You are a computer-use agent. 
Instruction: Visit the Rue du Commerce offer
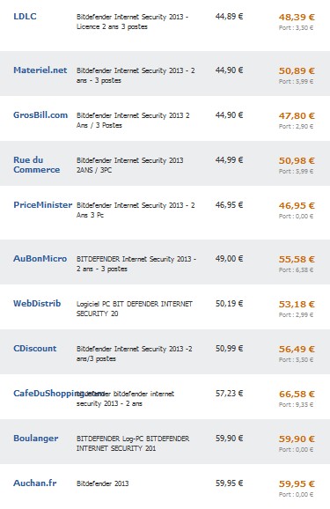(x=36, y=165)
